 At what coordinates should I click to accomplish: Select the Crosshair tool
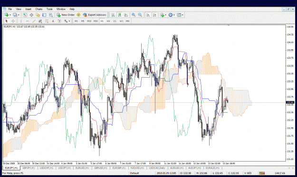[x=13, y=21]
